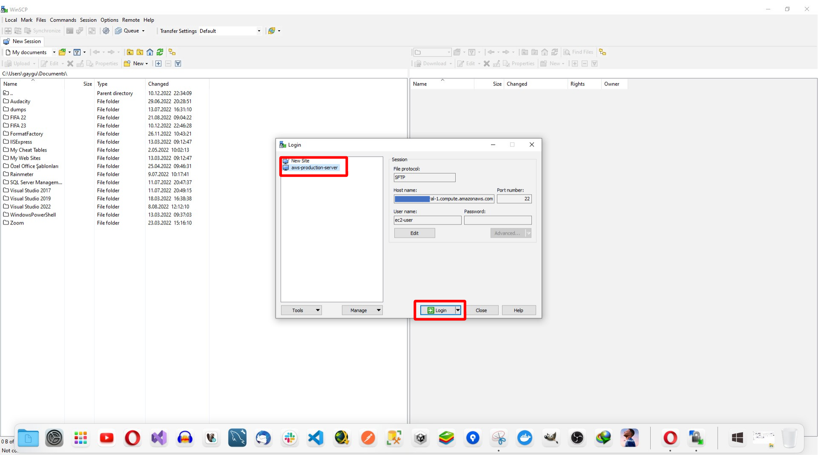Click the Windows logo icon in dock
This screenshot has height=460, width=818.
(738, 438)
